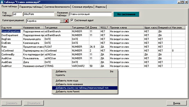Select the AuditDate field row

pyautogui.click(x=93, y=62)
